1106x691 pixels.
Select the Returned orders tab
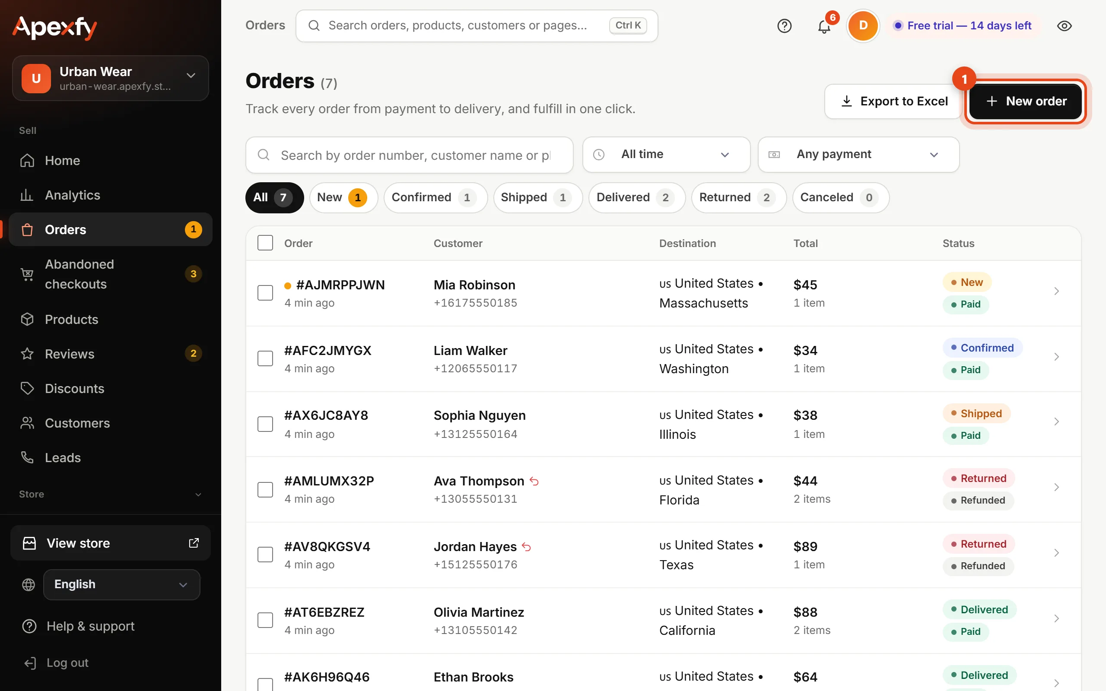pos(738,197)
